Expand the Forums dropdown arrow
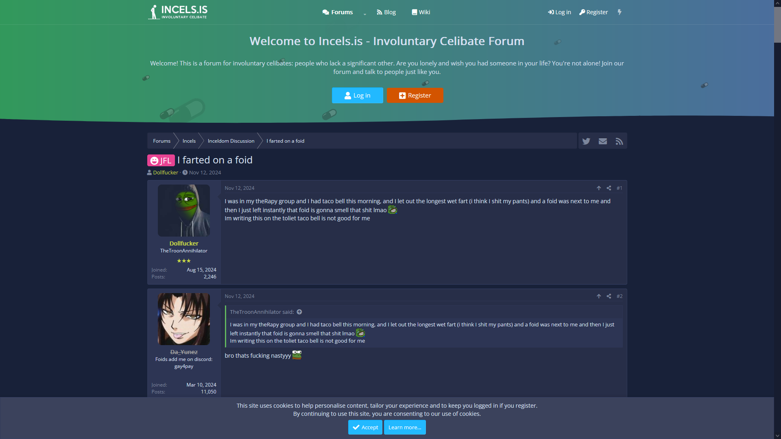The width and height of the screenshot is (781, 439). [365, 13]
